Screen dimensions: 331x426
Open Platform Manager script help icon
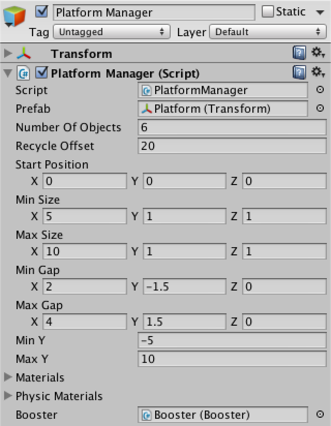coord(299,72)
